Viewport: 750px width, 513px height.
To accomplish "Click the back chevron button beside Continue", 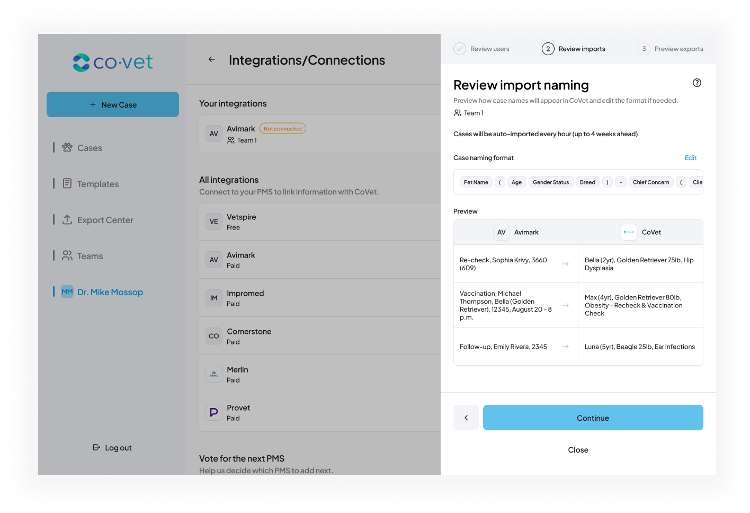I will pos(466,418).
